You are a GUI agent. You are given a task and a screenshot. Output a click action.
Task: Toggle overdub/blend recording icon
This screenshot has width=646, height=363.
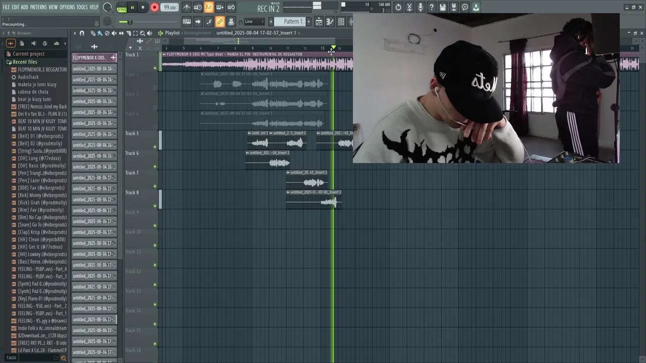tap(220, 7)
